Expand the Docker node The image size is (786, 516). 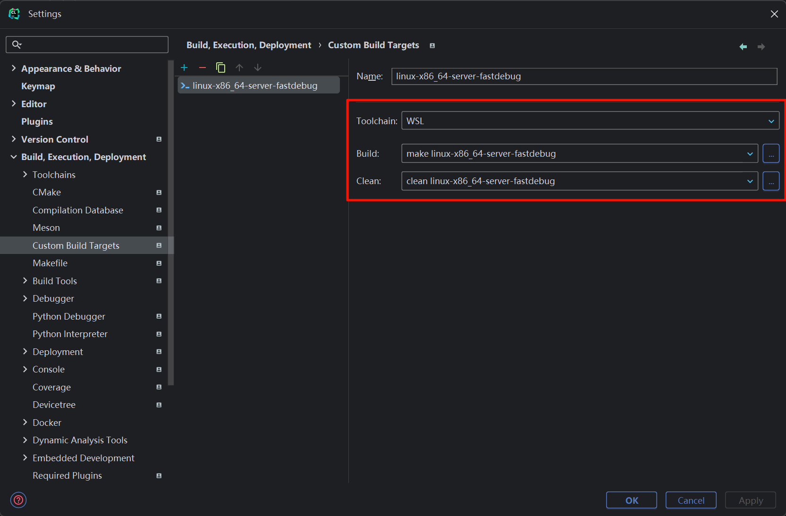pos(25,423)
